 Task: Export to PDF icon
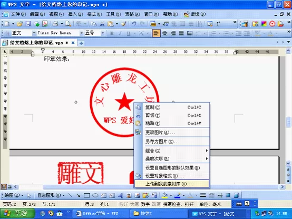45,24
